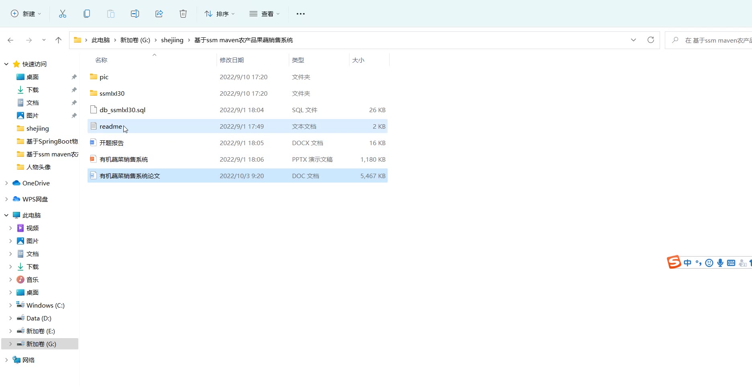Image resolution: width=752 pixels, height=386 pixels.
Task: Go up one folder level
Action: coord(58,40)
